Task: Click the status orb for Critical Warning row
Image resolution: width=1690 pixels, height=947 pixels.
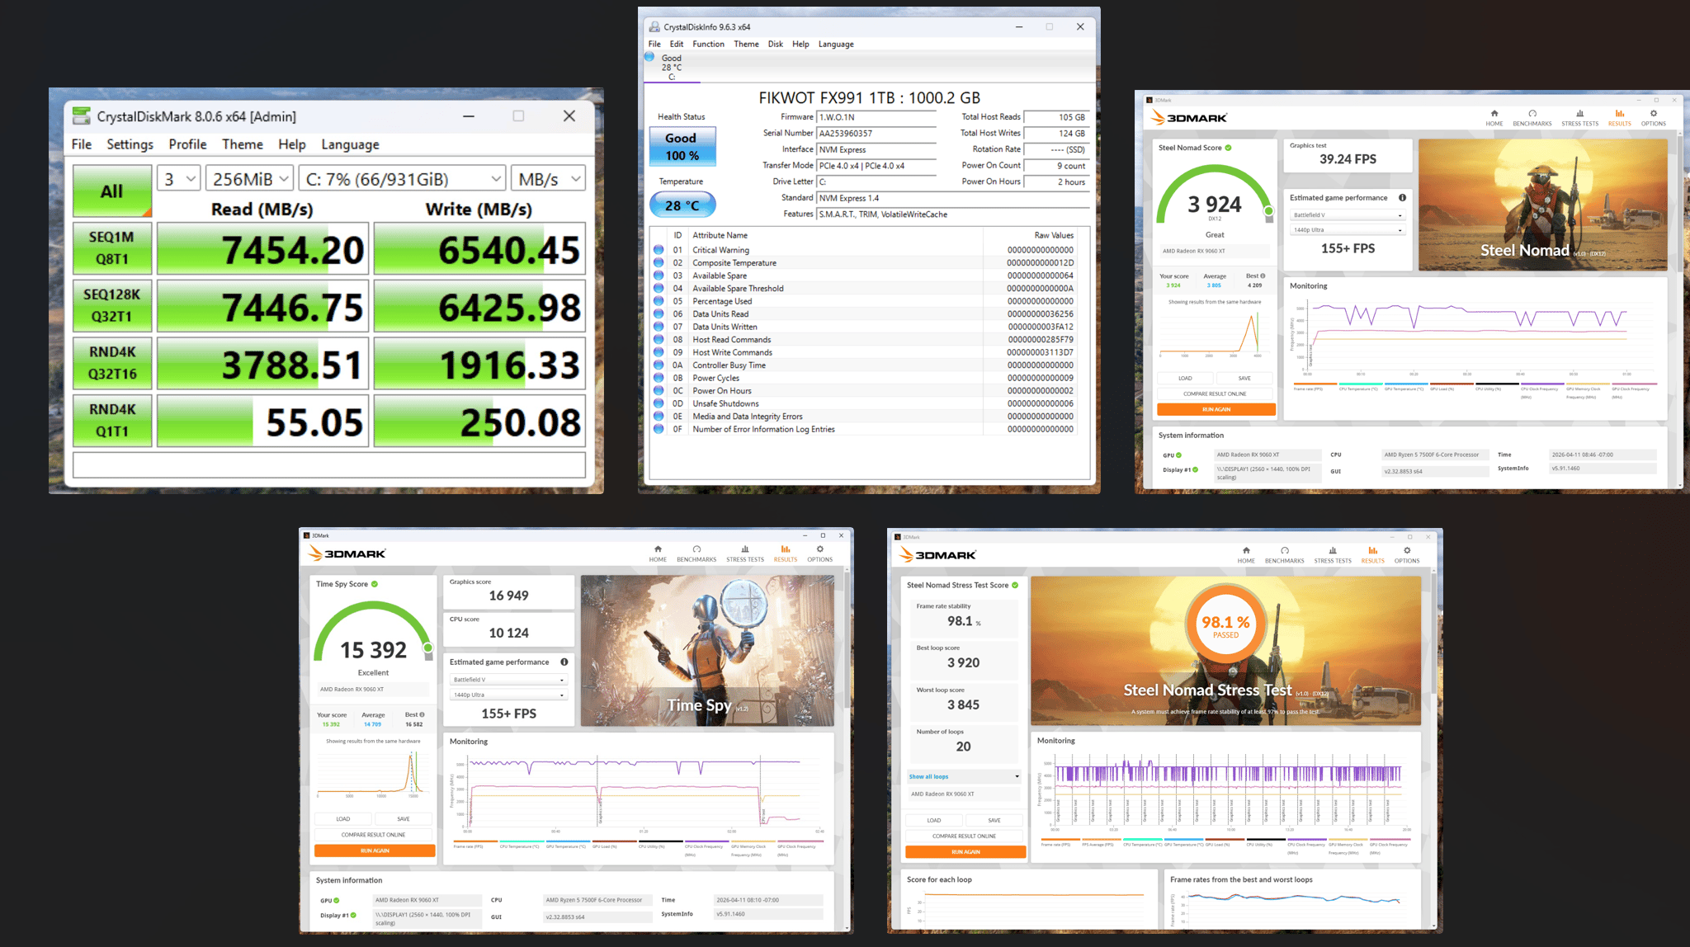Action: coord(659,250)
